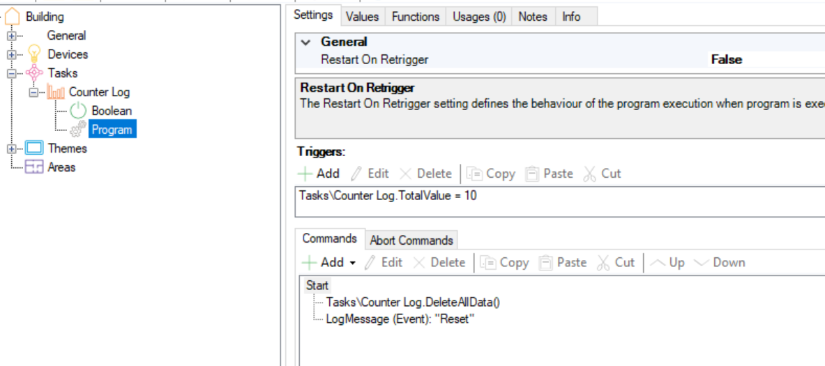Click the Building house icon in tree
Viewport: 825px width, 366px height.
(x=13, y=16)
